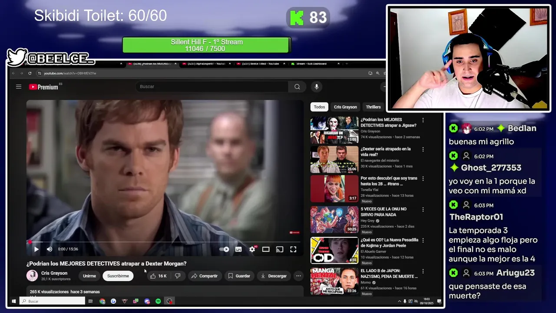This screenshot has height=313, width=556.
Task: Open the Windows Start button
Action: coord(14,301)
